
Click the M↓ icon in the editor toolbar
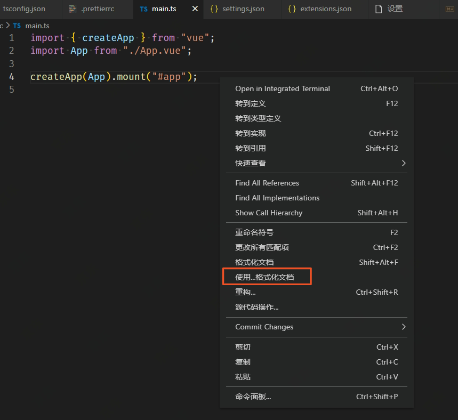[x=449, y=10]
